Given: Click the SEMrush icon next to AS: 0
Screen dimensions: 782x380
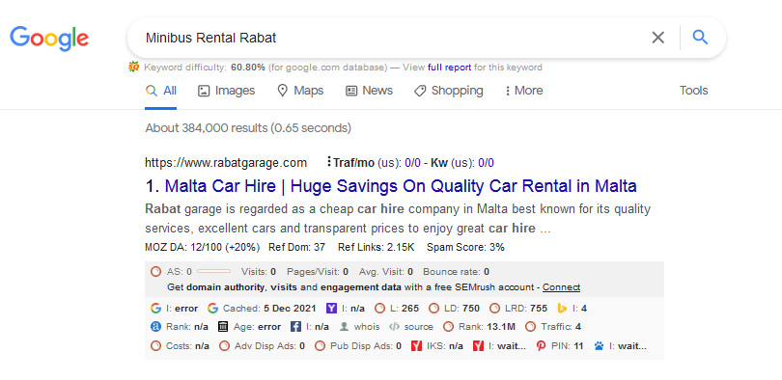Looking at the screenshot, I should click(x=156, y=272).
